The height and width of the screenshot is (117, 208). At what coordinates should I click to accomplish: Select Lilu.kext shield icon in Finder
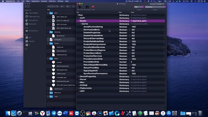53,62
